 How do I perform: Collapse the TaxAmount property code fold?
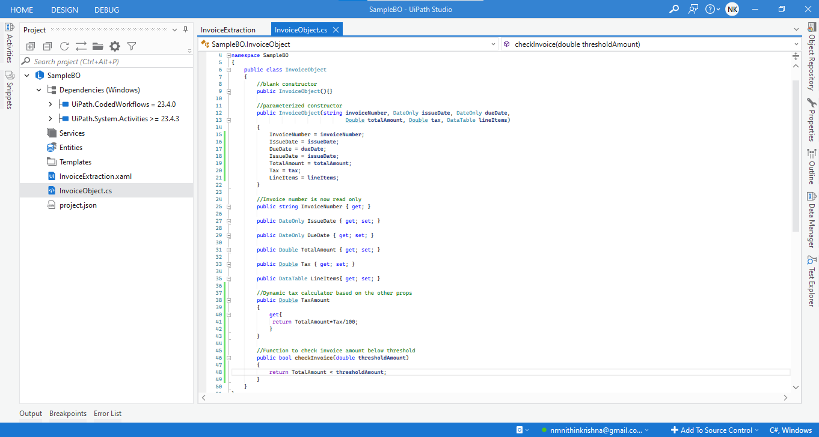point(229,300)
